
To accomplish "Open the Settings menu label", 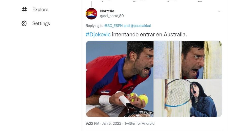I will [41, 24].
